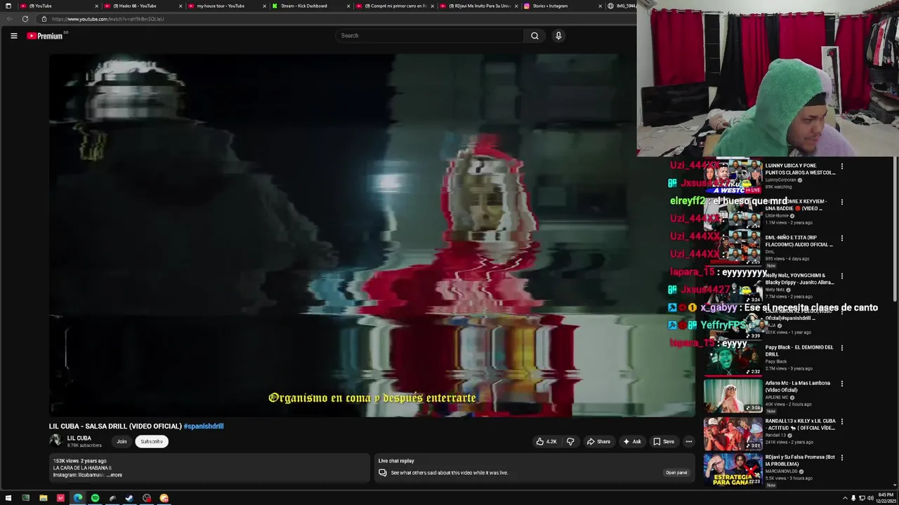The image size is (899, 505).
Task: Open options for RANDALL13 Actitud video
Action: [x=842, y=422]
